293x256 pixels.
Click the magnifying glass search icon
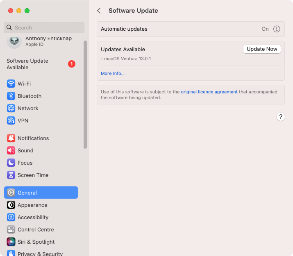pos(9,27)
